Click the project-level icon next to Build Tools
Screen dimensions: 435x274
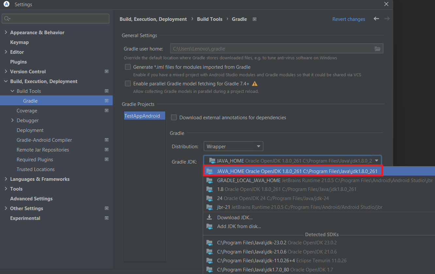pos(106,91)
